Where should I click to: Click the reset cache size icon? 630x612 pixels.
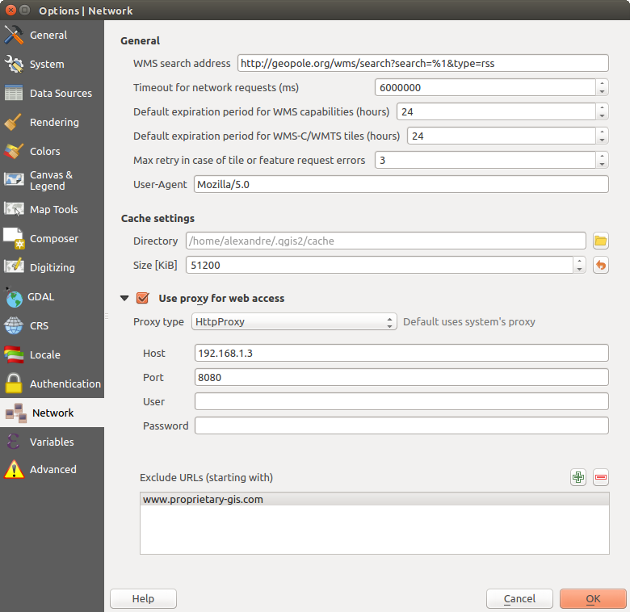click(600, 265)
